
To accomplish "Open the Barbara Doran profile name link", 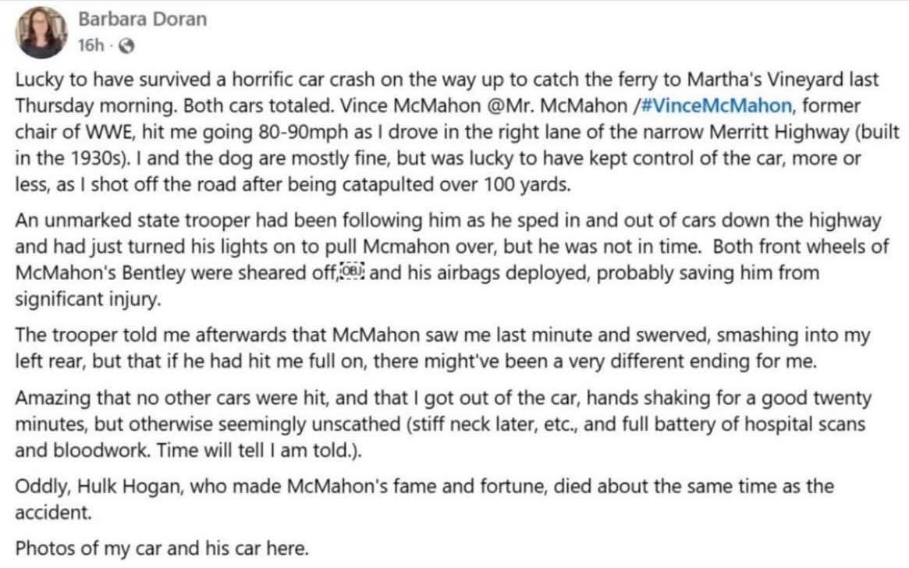I will pos(142,20).
